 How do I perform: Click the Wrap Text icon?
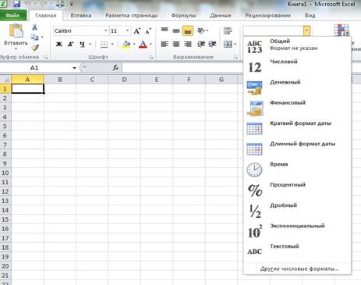coord(228,30)
